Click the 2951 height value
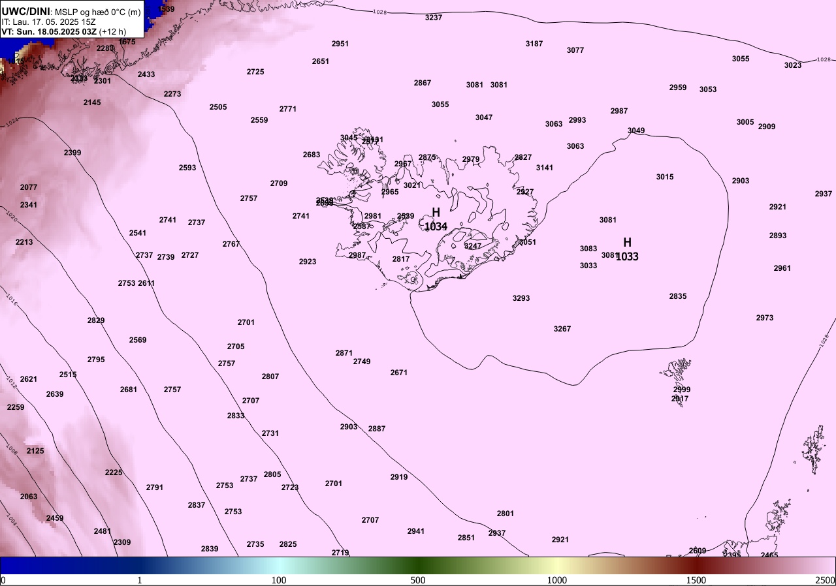The height and width of the screenshot is (586, 836). click(340, 44)
